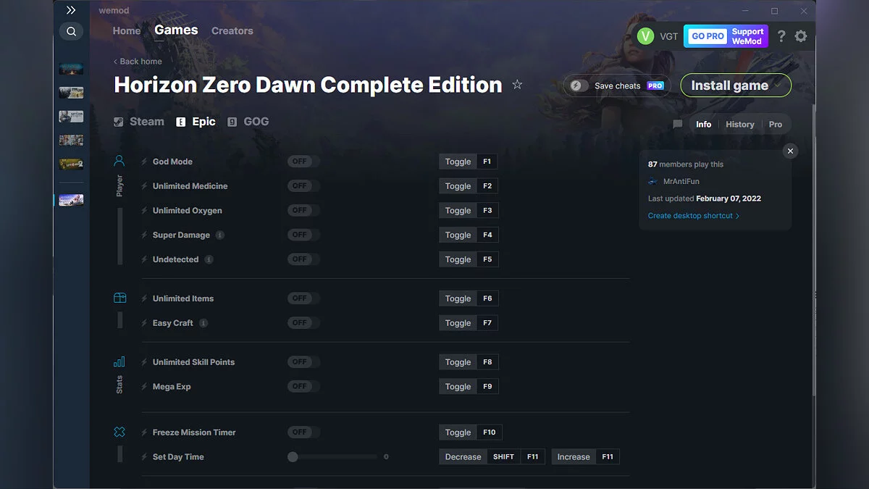Image resolution: width=869 pixels, height=489 pixels.
Task: Close the game info panel
Action: pos(790,151)
